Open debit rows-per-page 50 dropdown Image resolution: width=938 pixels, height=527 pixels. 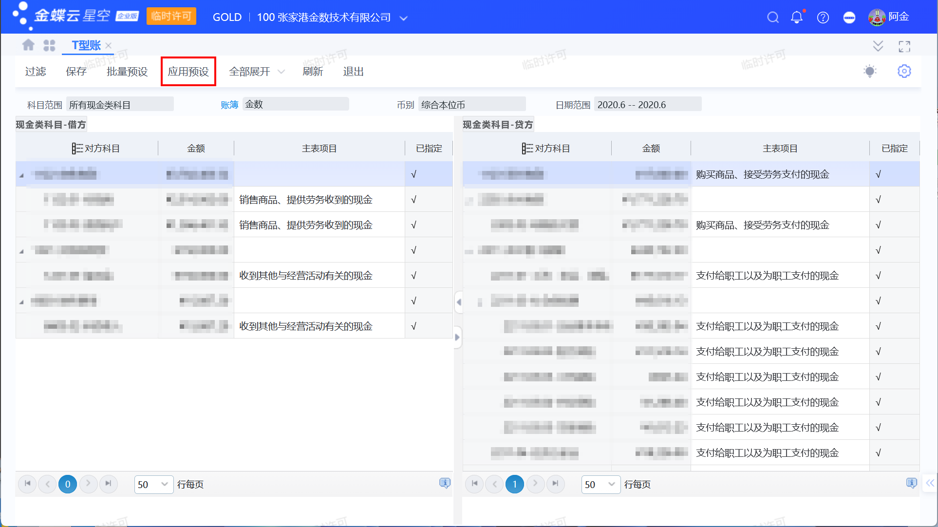click(153, 484)
